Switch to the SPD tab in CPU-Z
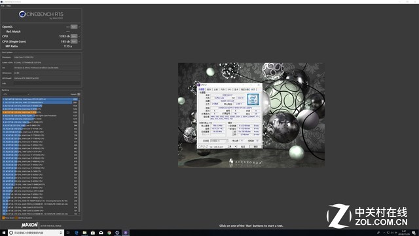Viewport: 419px width, 236px height. [x=229, y=89]
